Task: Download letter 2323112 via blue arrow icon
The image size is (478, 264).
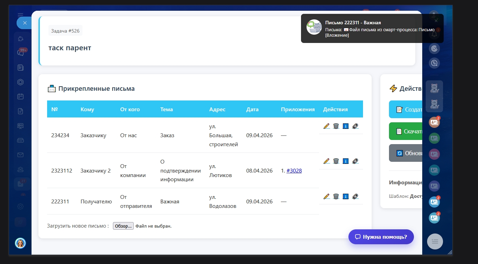Action: (x=345, y=161)
